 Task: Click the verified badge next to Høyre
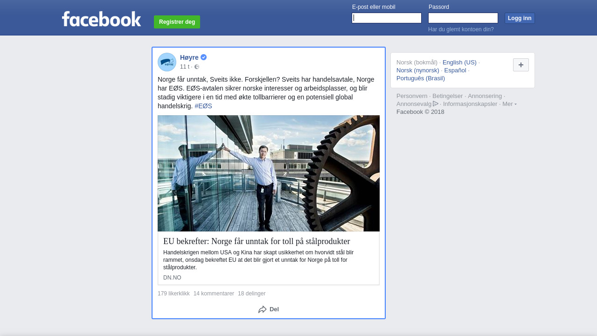204,57
